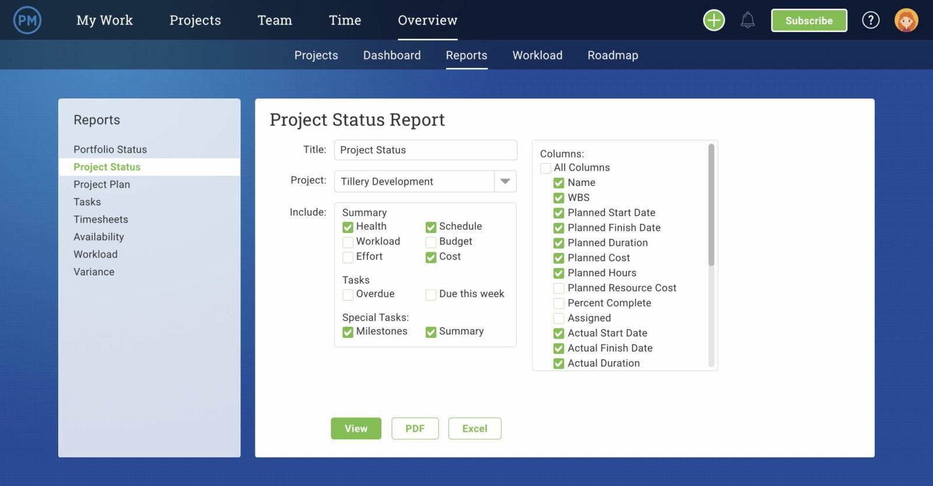The image size is (933, 486).
Task: Click the green plus add icon
Action: [x=714, y=20]
